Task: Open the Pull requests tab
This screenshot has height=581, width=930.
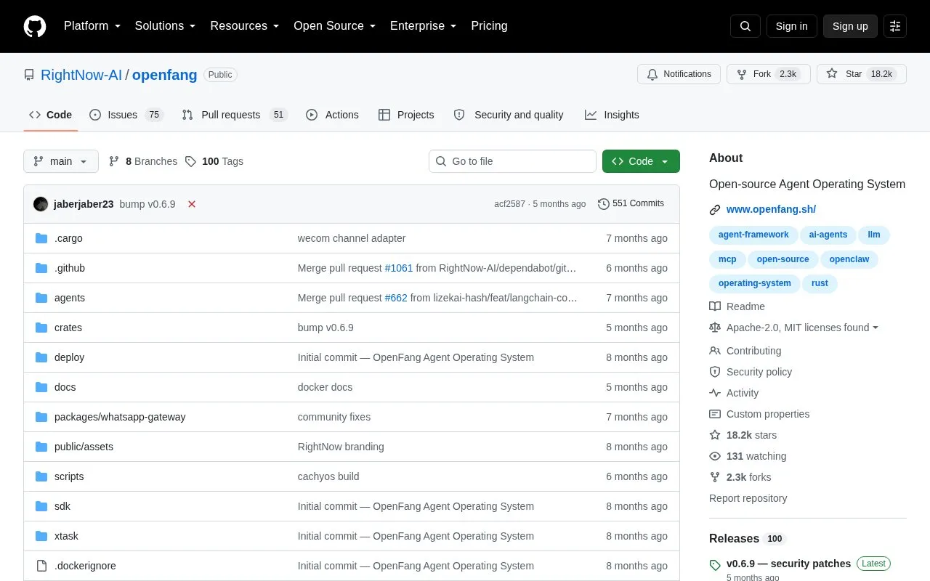Action: [235, 115]
